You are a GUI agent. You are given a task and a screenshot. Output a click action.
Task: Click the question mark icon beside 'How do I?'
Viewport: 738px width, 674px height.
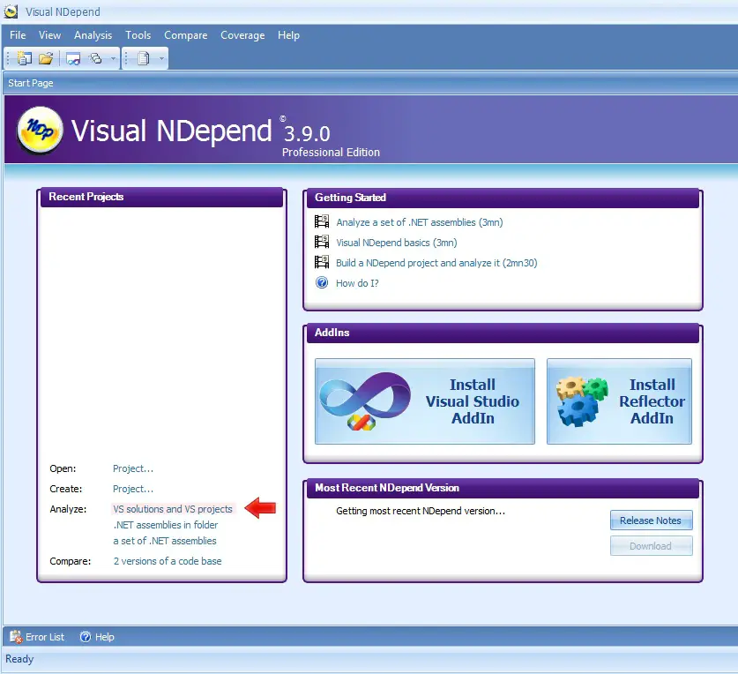pyautogui.click(x=322, y=282)
